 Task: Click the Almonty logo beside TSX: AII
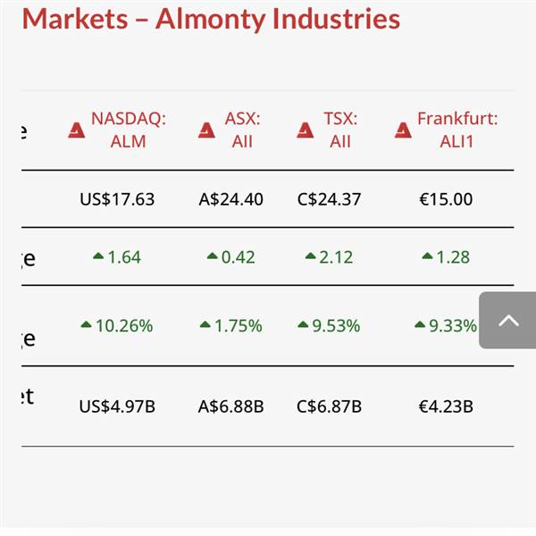pos(306,130)
